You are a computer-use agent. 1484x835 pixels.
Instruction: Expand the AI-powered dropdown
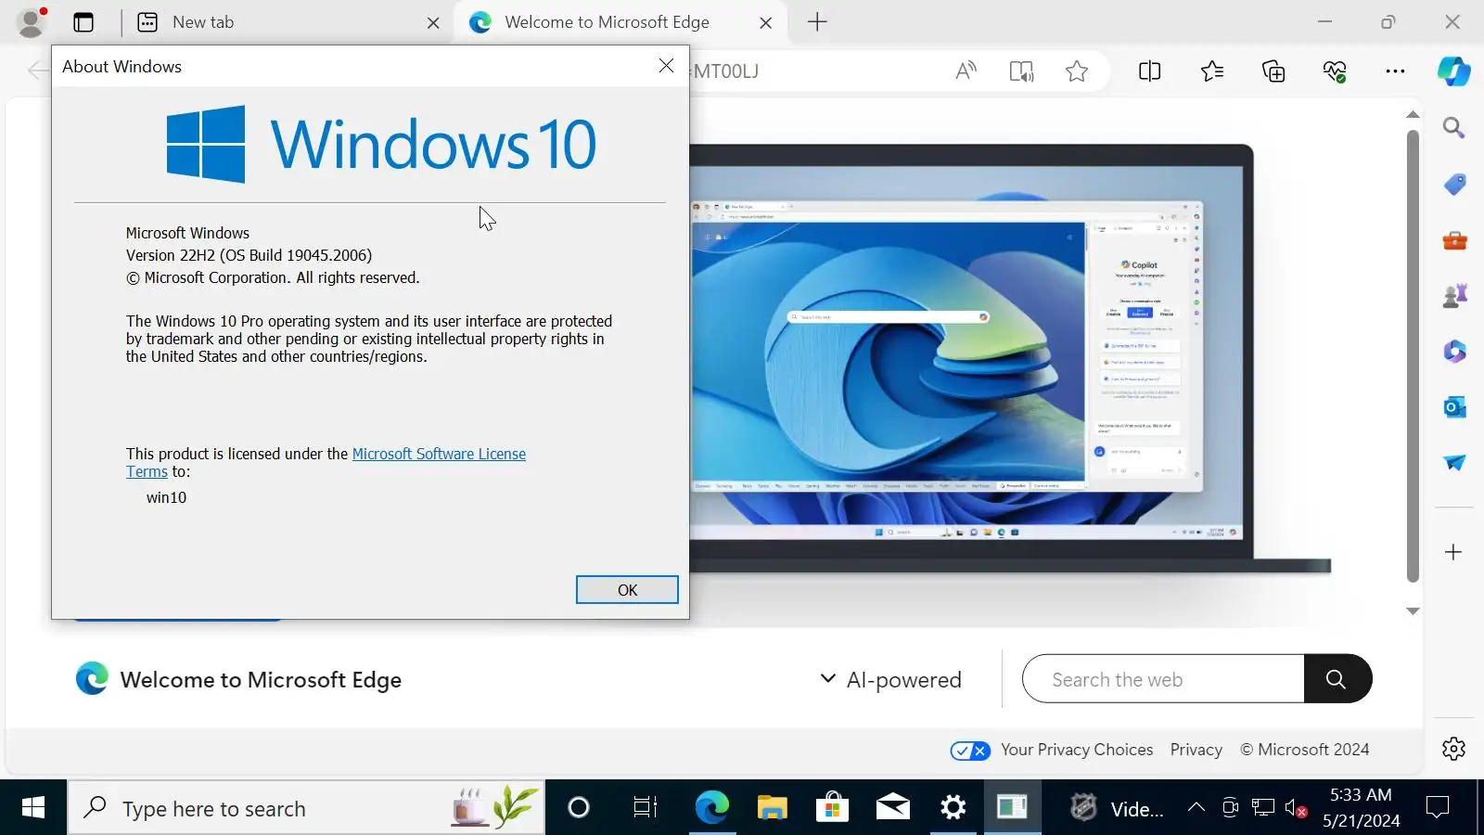point(890,679)
